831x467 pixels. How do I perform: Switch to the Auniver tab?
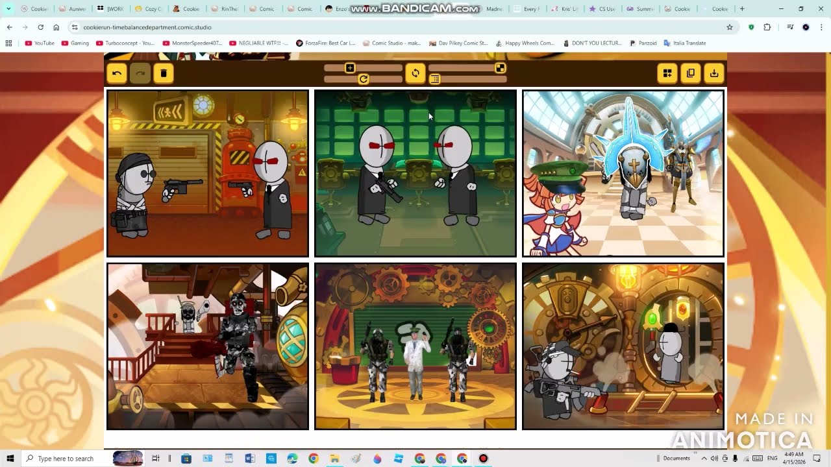[x=72, y=9]
